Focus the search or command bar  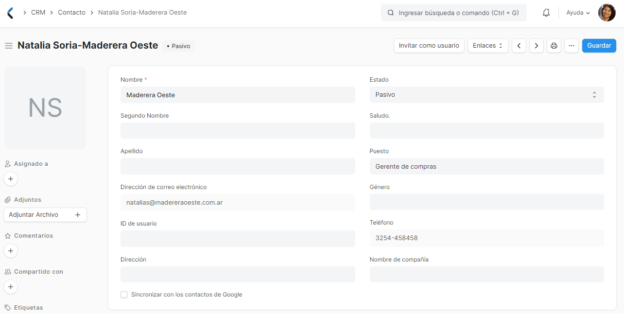click(x=454, y=13)
